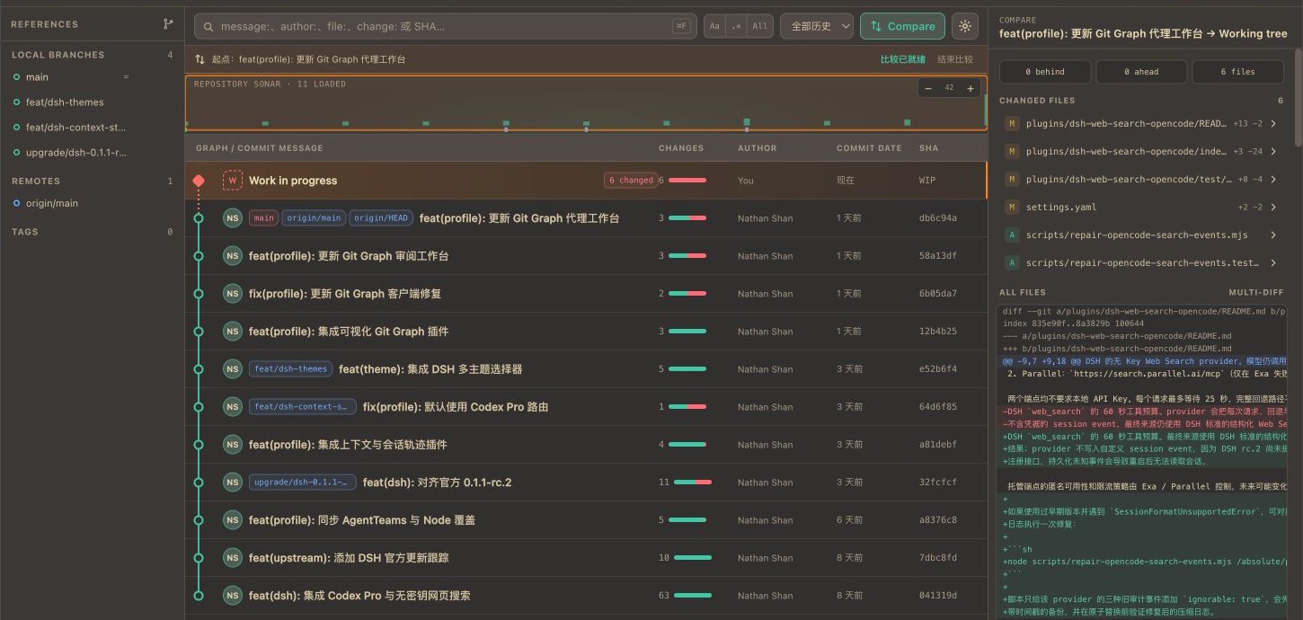Click the M status badge for README file

click(1012, 124)
